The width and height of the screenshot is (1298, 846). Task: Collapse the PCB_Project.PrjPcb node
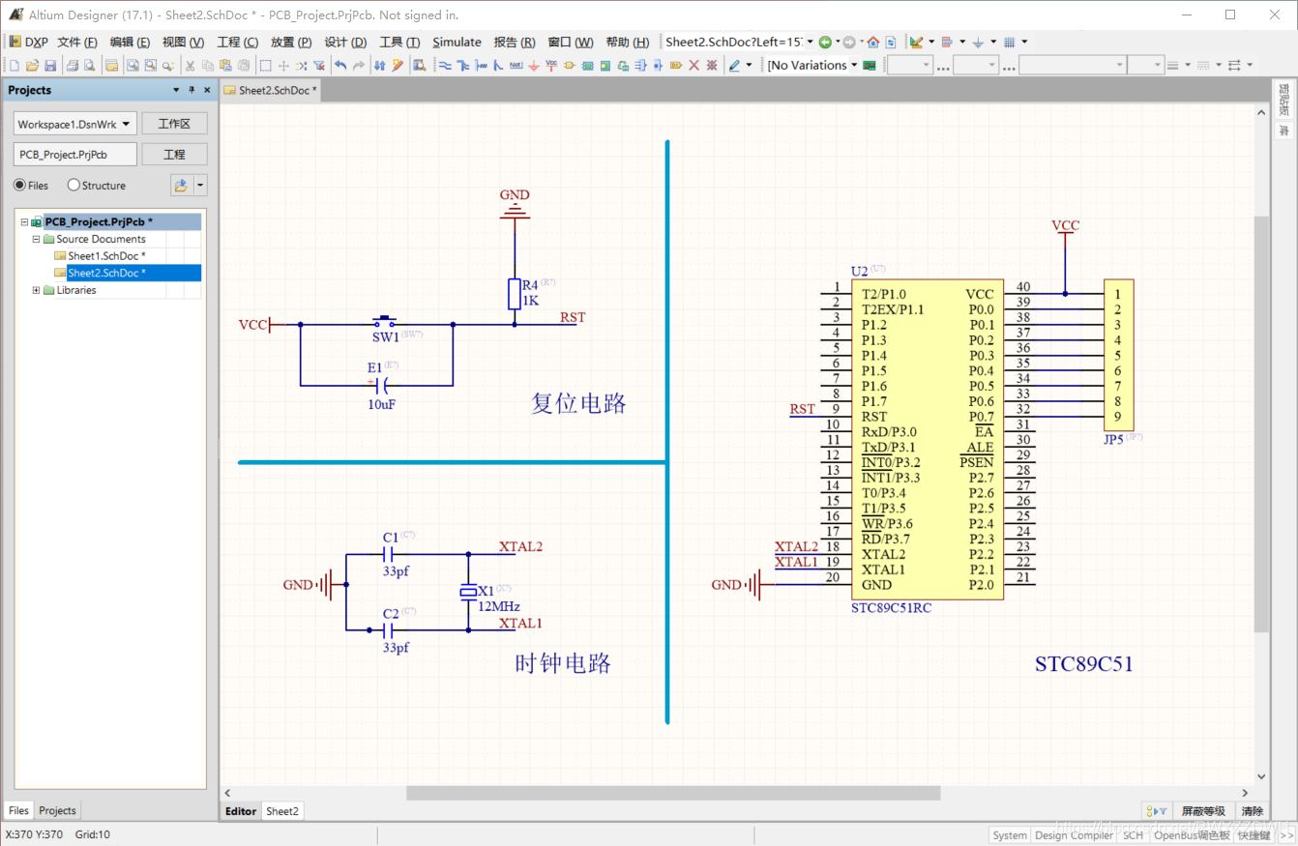click(x=24, y=221)
